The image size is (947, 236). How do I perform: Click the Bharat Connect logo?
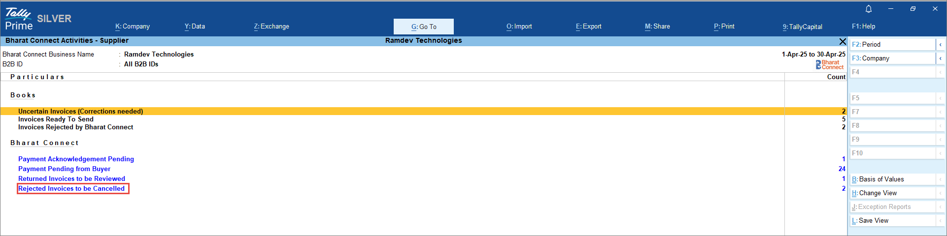tap(829, 64)
